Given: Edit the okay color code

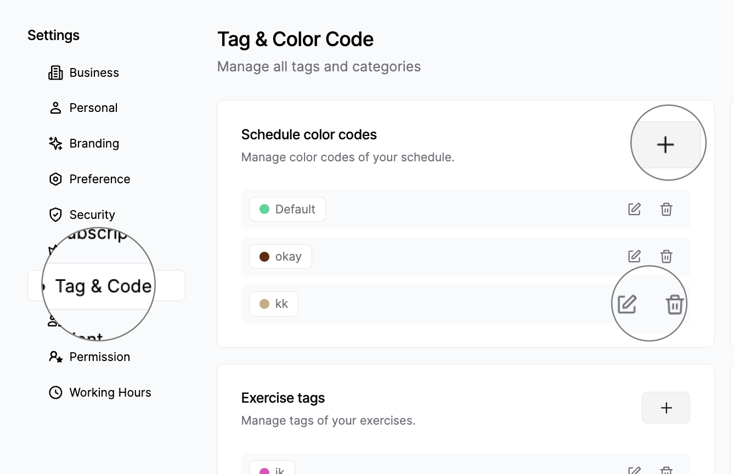Looking at the screenshot, I should [x=634, y=256].
